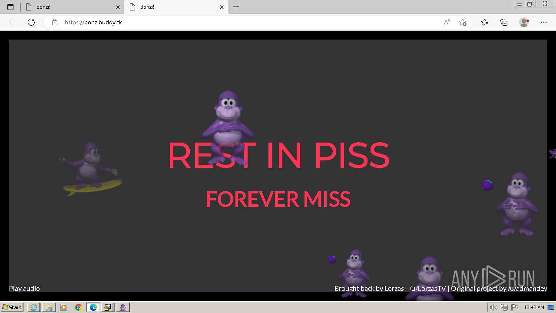The image size is (556, 313).
Task: Close the first Bonzi! tab
Action: click(118, 7)
